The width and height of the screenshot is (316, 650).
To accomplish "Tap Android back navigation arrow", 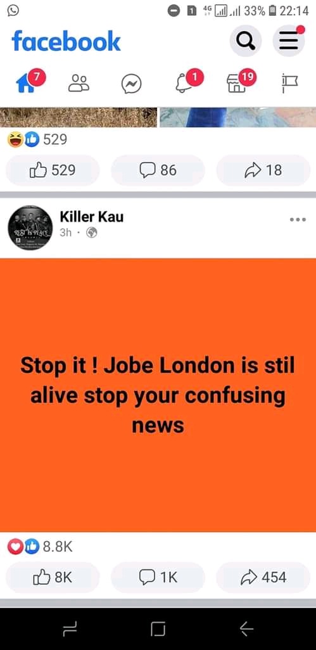I will coord(246,630).
